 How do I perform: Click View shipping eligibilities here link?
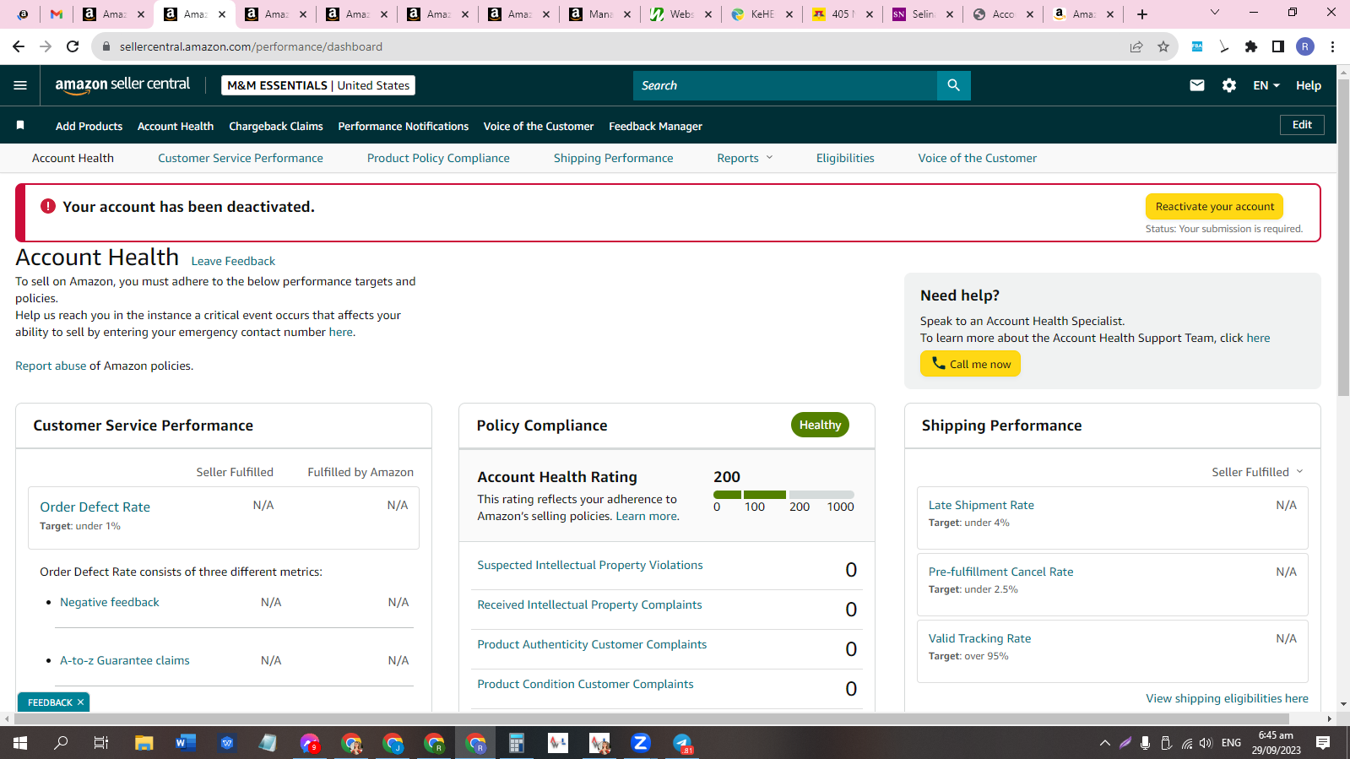click(1227, 698)
